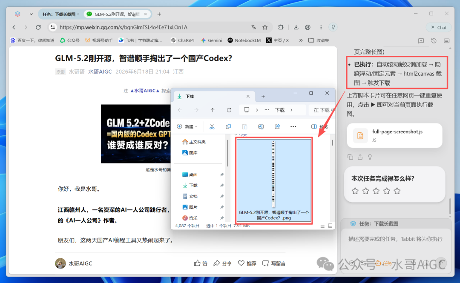Open the browser profile account icon
Image resolution: width=460 pixels, height=283 pixels.
308,27
